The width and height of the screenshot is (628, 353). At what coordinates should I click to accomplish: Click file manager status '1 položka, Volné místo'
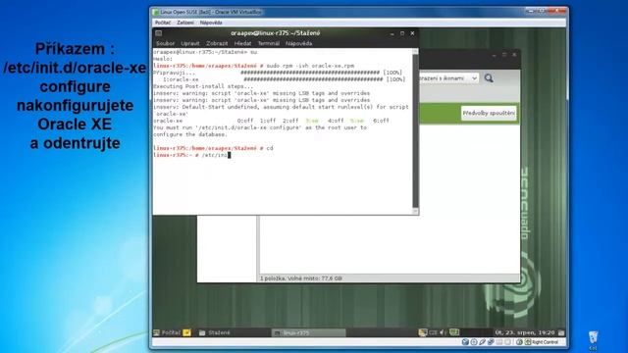[x=301, y=278]
